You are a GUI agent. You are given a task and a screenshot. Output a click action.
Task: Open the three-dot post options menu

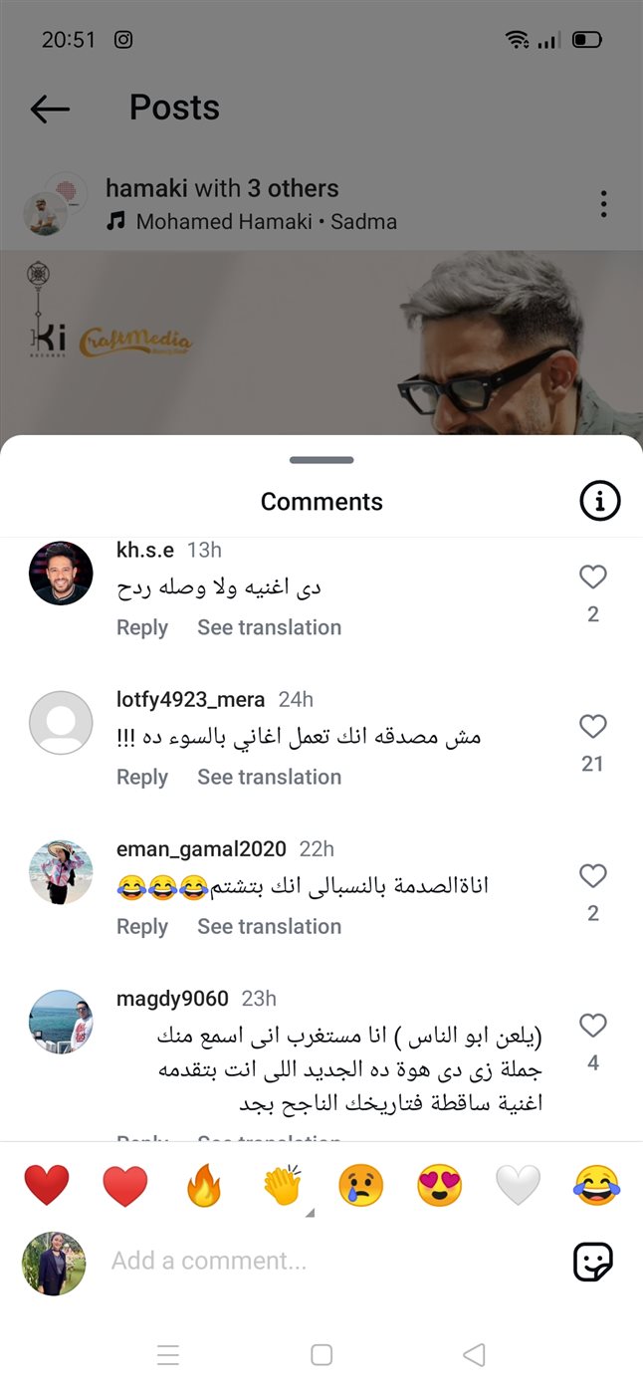click(603, 204)
